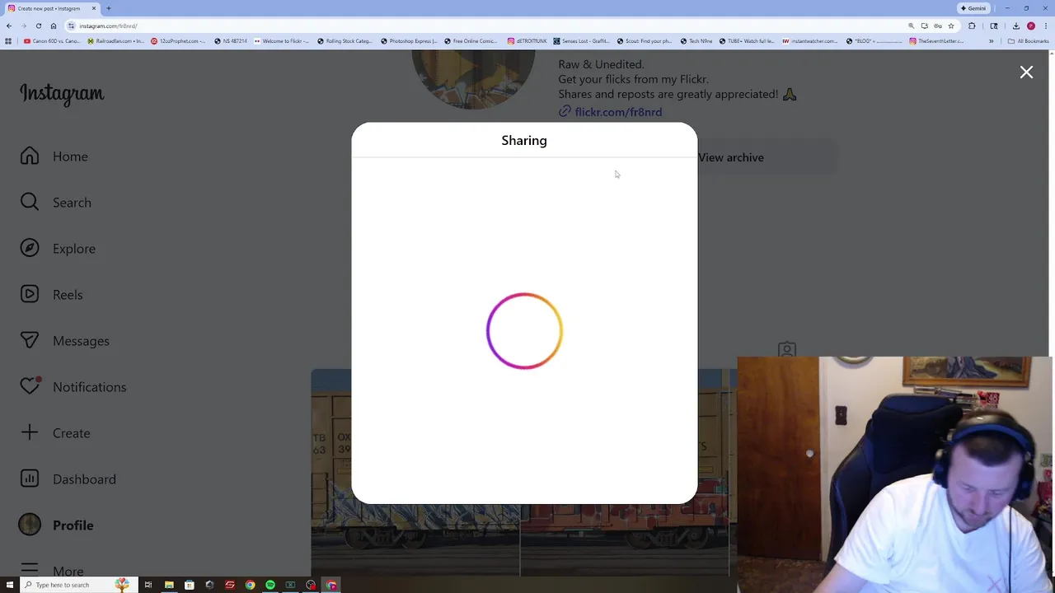Image resolution: width=1055 pixels, height=593 pixels.
Task: Click the View archive button
Action: coord(730,157)
